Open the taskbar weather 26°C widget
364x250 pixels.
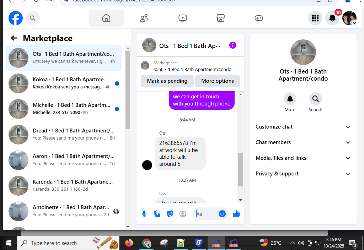tap(270, 243)
